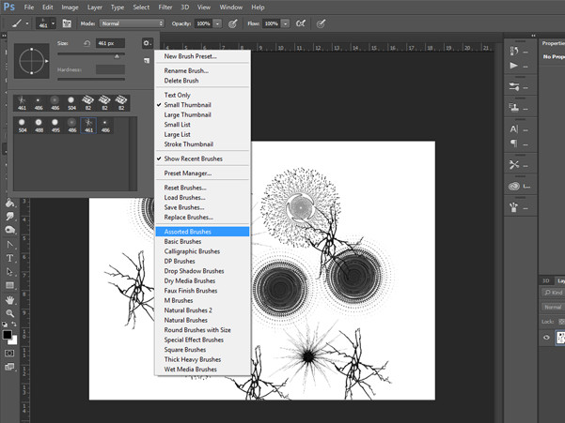Screen dimensions: 565x423
Task: Click the brush Size slider handle
Action: pyautogui.click(x=117, y=56)
